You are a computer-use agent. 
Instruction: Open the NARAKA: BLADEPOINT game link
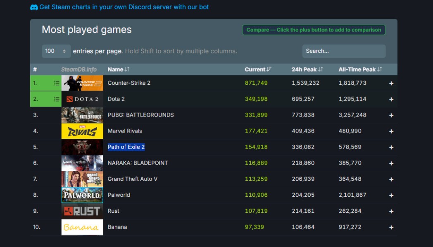click(138, 163)
